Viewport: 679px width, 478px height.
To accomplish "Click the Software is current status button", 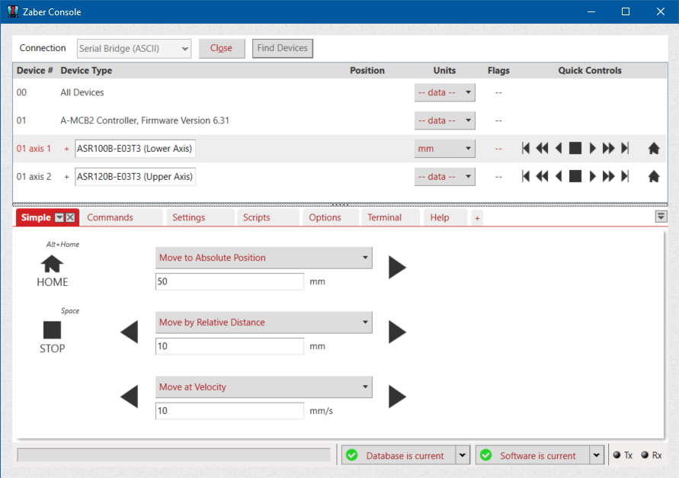I will (533, 455).
